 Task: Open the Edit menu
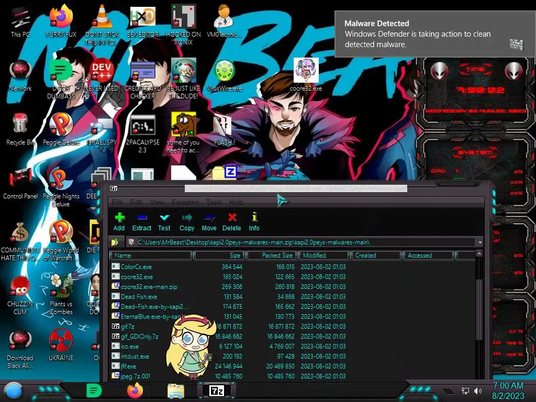coord(136,202)
